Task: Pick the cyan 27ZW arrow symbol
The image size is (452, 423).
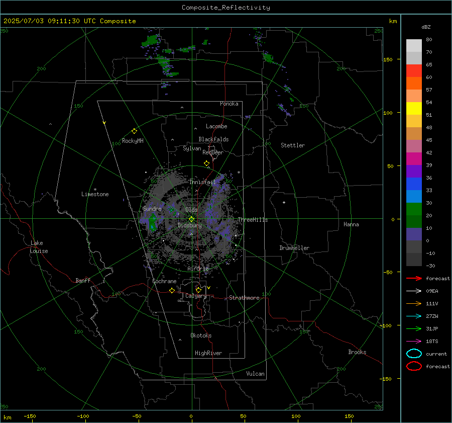Action: [414, 316]
